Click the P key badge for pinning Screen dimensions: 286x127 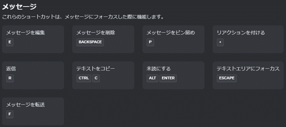(x=150, y=42)
